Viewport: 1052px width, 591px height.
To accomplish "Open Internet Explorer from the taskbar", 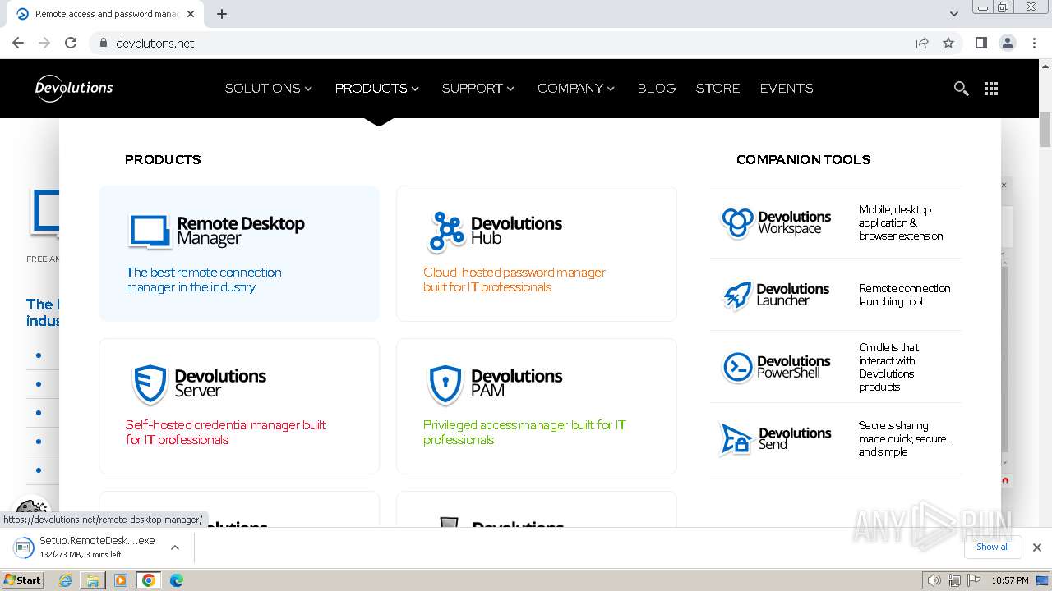I will [x=65, y=580].
